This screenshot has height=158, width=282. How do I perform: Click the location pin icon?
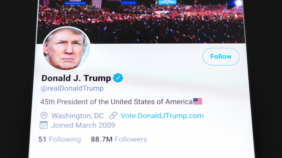click(x=44, y=116)
